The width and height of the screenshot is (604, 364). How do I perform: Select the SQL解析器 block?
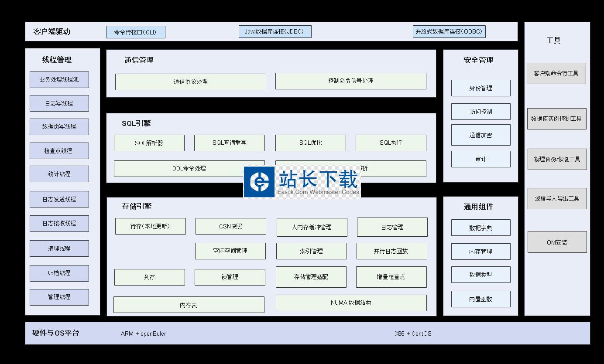point(149,143)
